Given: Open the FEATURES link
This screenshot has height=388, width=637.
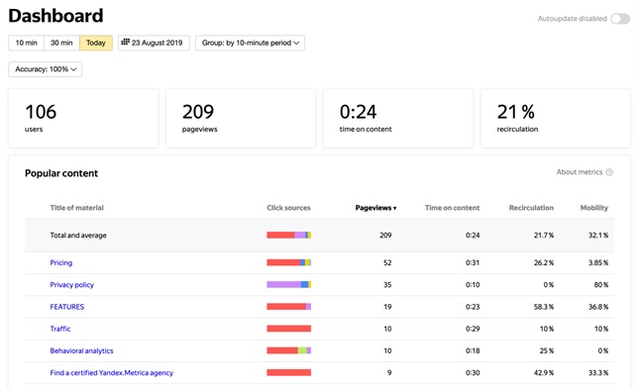Looking at the screenshot, I should [67, 307].
